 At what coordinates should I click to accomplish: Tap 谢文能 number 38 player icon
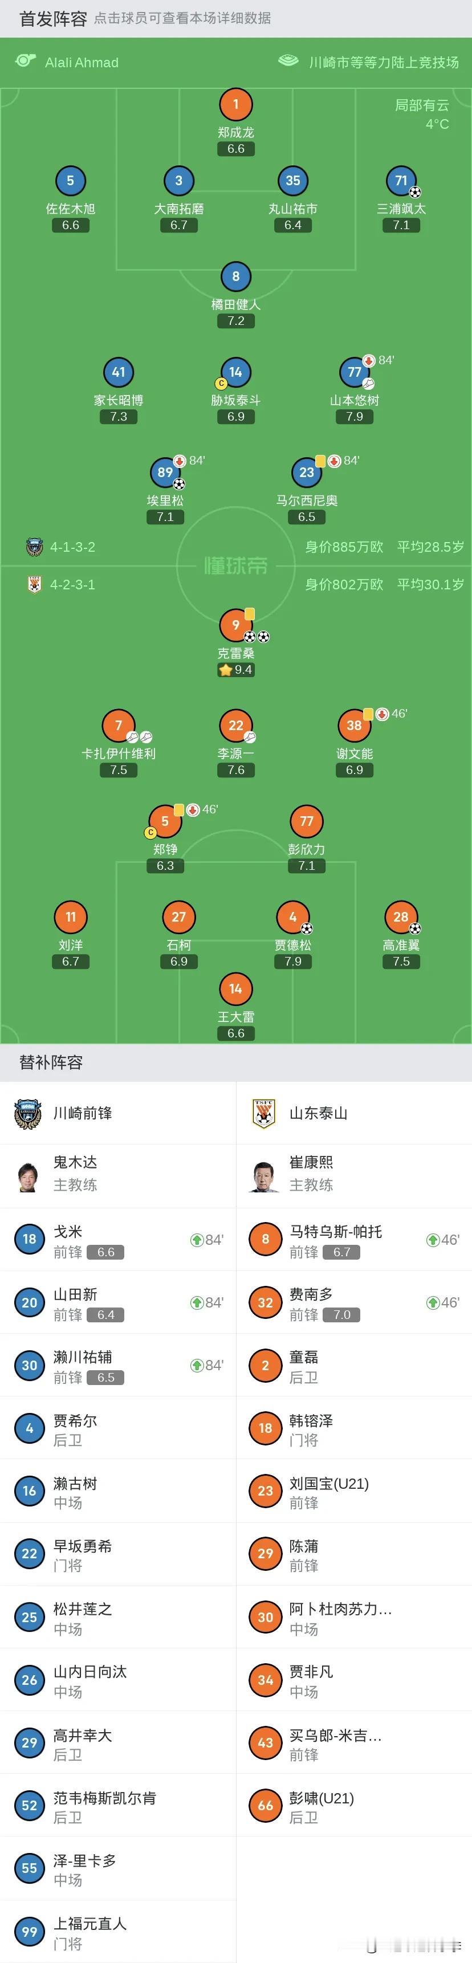tap(355, 726)
